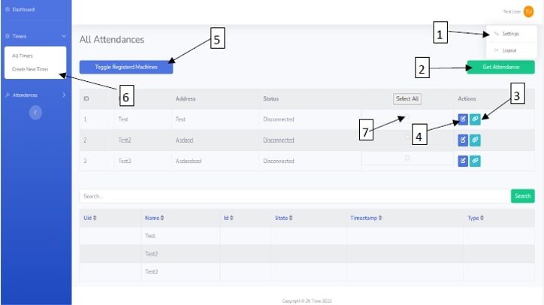Click Toggle Registerd Machines button

[x=126, y=67]
